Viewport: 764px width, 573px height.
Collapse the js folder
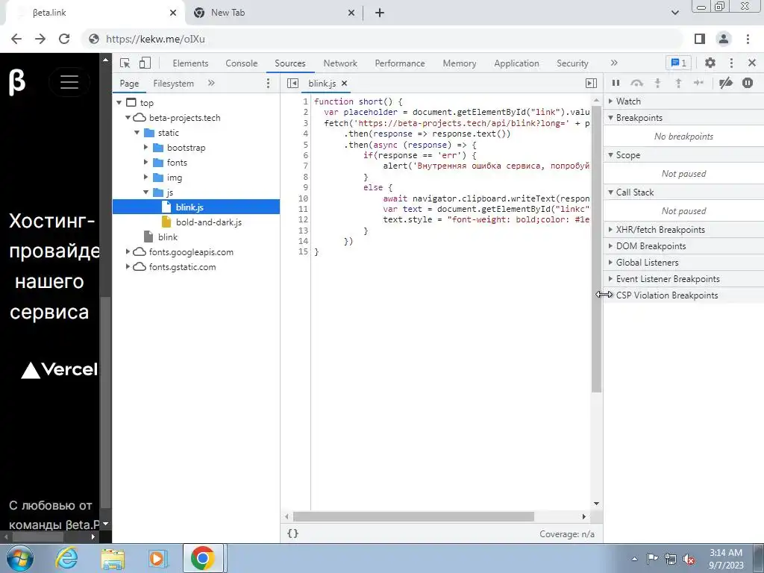(x=145, y=192)
